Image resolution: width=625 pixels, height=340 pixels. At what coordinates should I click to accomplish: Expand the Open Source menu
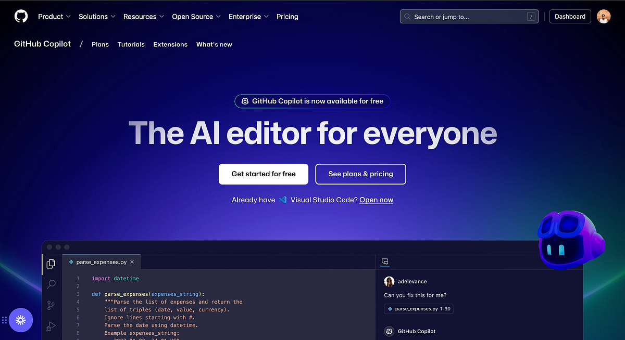coord(196,17)
